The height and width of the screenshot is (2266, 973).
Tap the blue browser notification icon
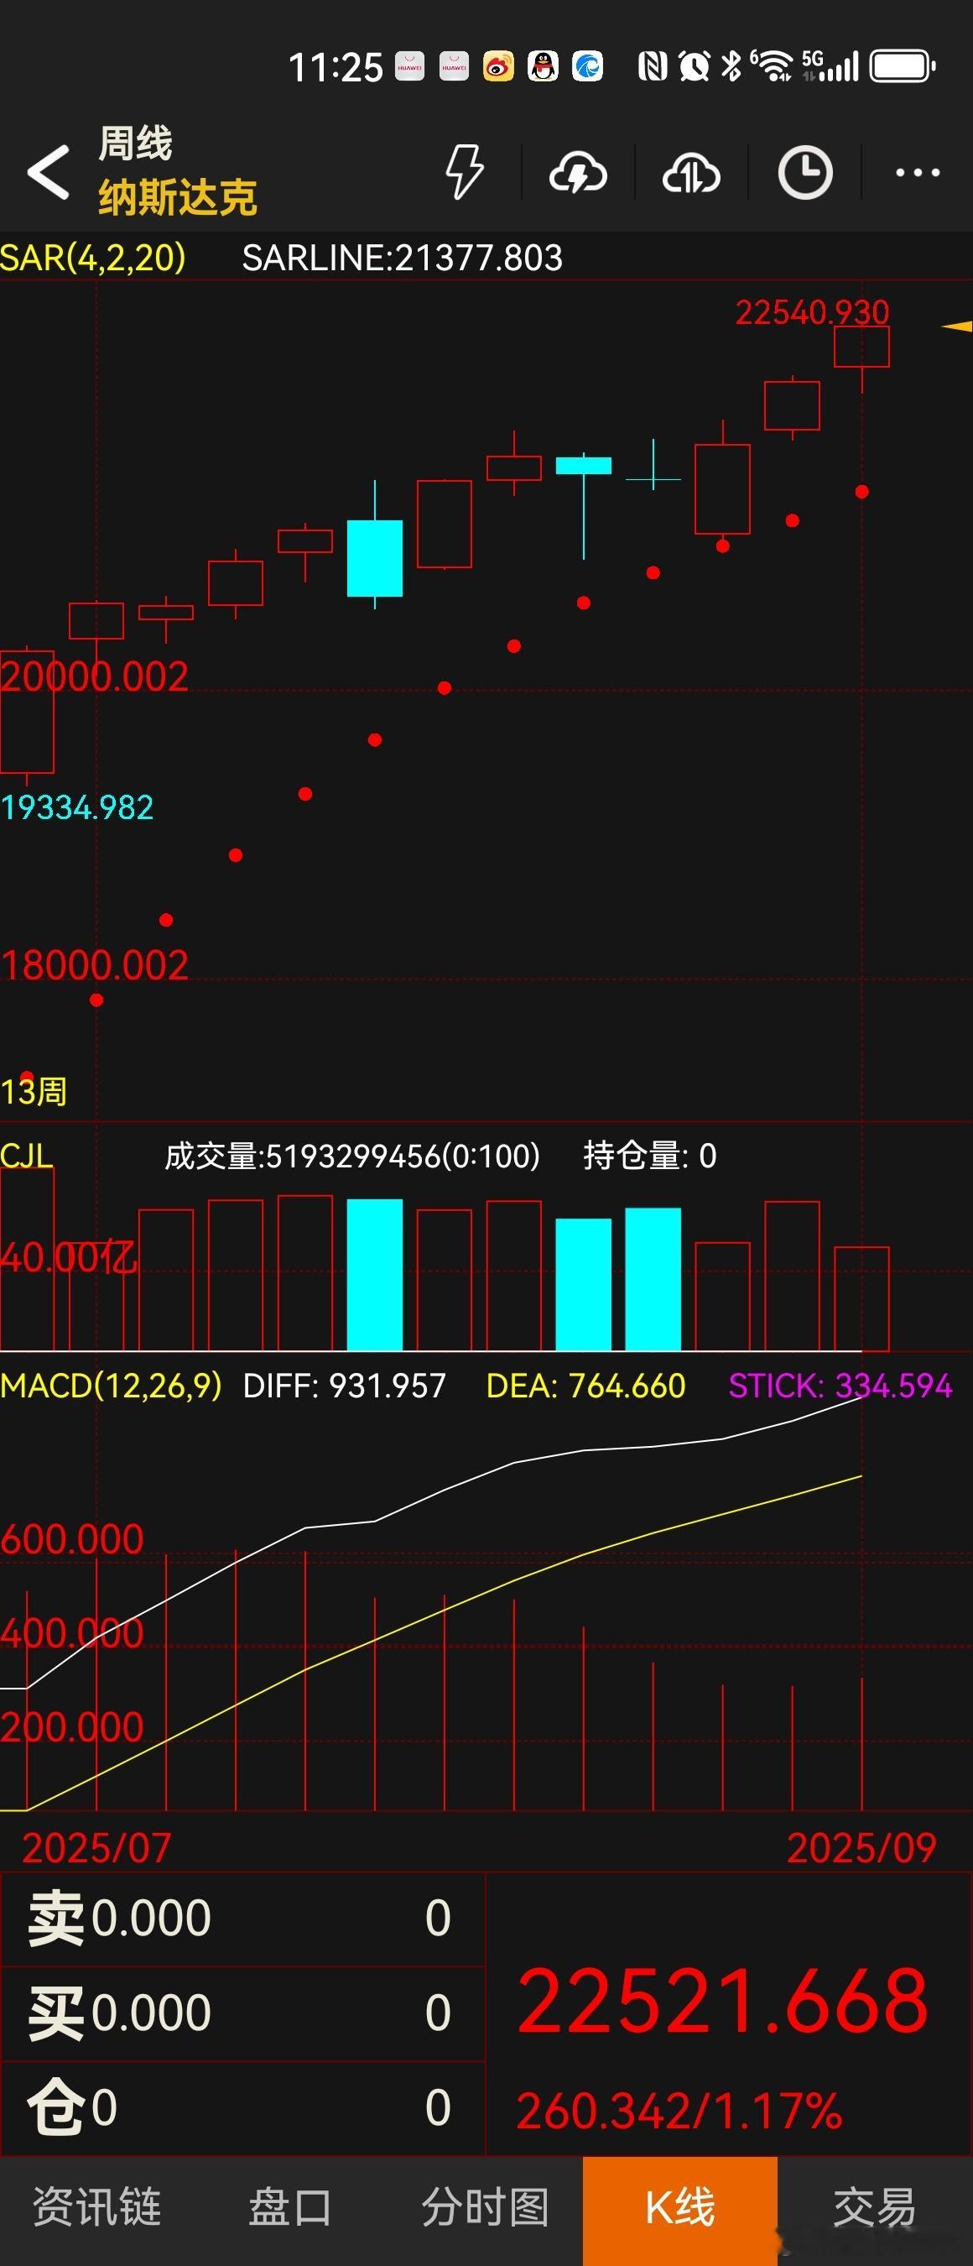click(587, 66)
